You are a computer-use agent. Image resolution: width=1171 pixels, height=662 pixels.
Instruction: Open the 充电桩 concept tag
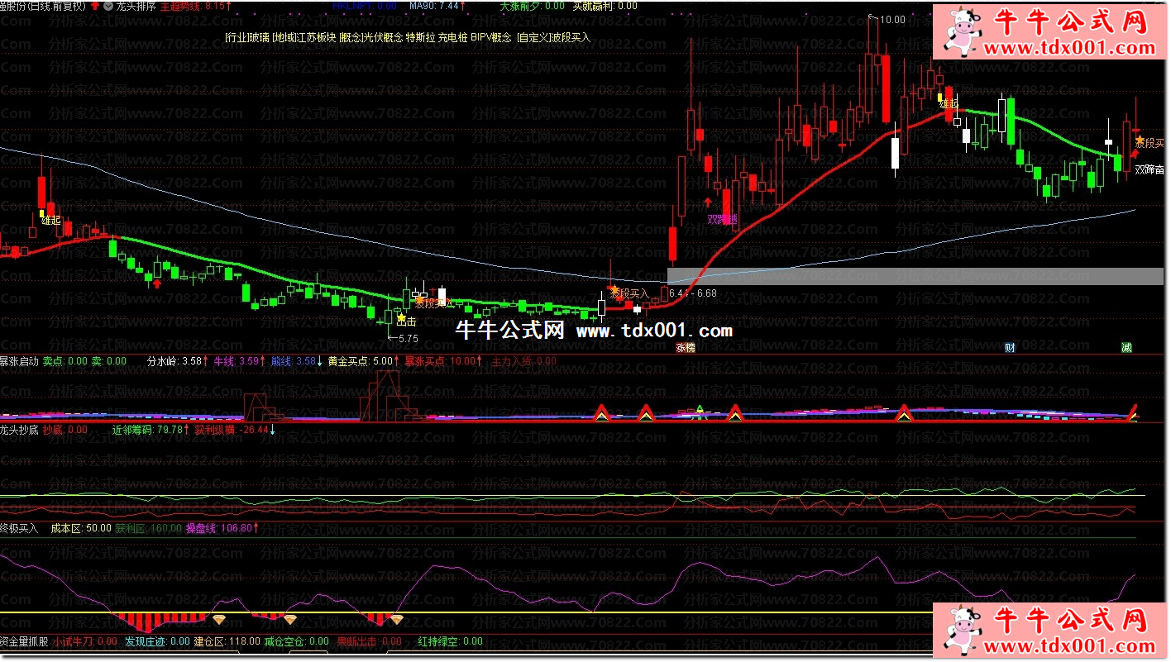[x=452, y=37]
